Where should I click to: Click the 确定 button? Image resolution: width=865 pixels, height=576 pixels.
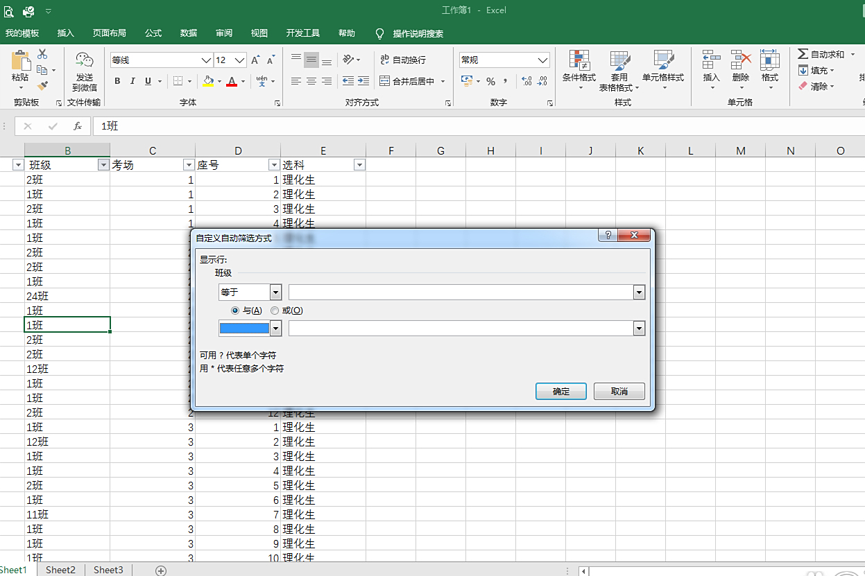pos(561,392)
